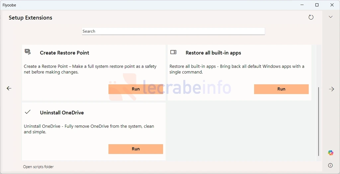This screenshot has height=174, width=340.
Task: Go back with the left arrow
Action: coord(9,88)
